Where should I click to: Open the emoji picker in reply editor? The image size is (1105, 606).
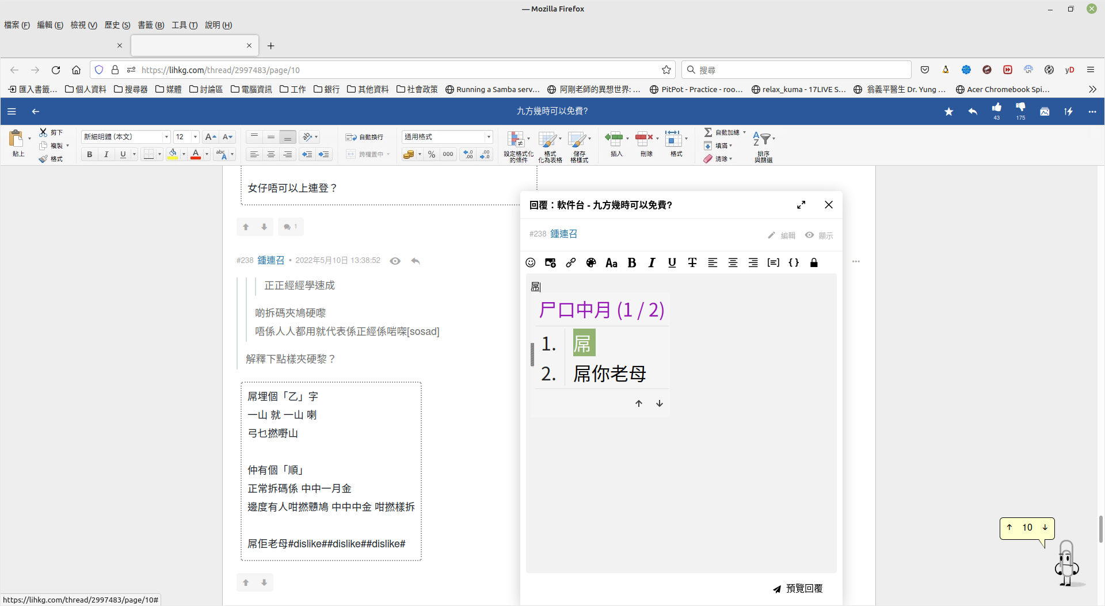(x=530, y=262)
